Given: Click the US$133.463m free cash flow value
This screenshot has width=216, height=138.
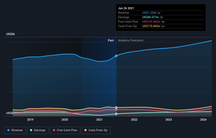Looking at the screenshot, I should pyautogui.click(x=151, y=22).
